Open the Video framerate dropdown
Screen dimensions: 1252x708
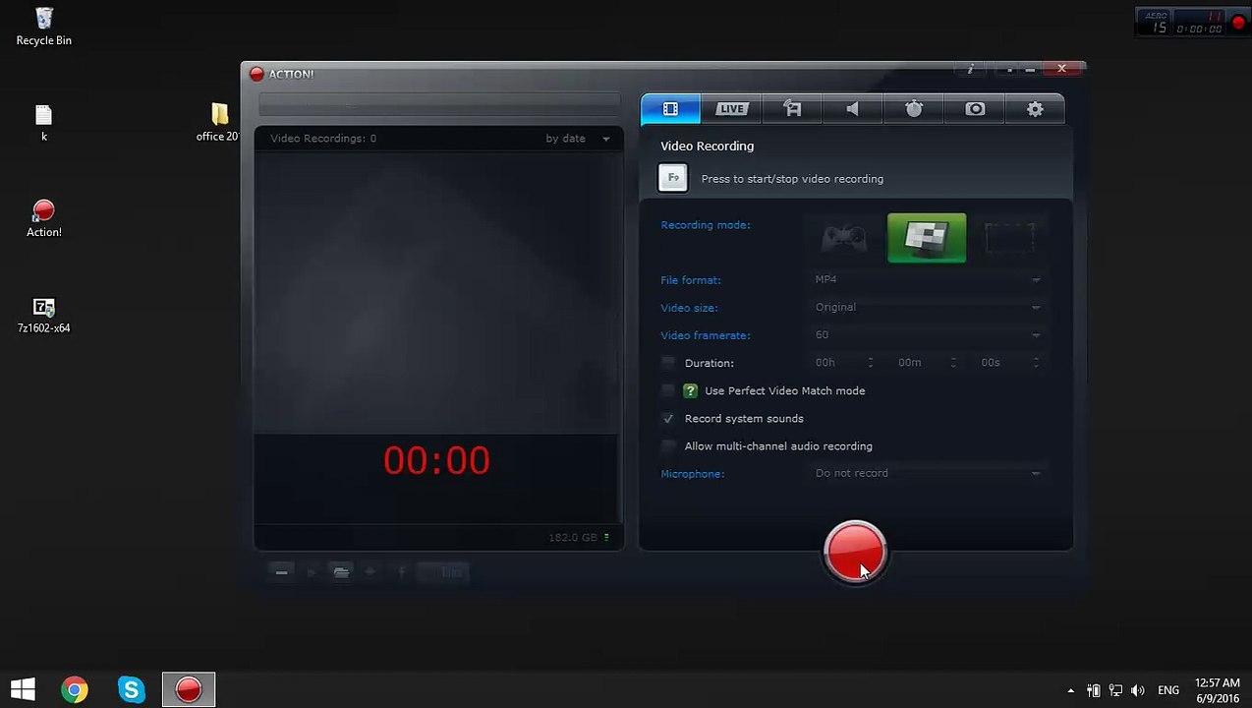(927, 334)
